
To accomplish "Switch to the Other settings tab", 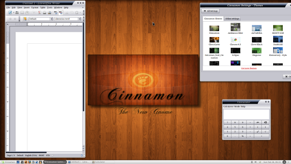I will [x=232, y=19].
